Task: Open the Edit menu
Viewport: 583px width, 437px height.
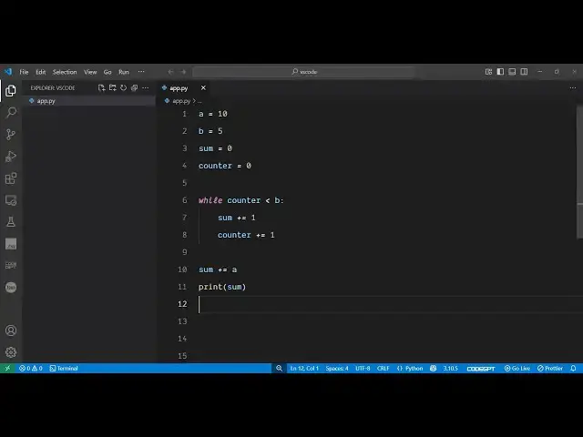Action: coord(40,72)
